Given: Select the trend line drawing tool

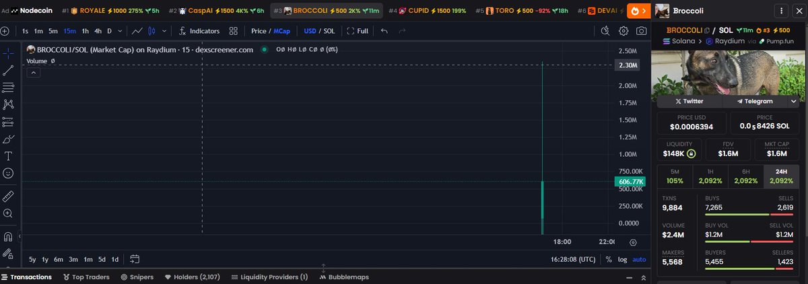Looking at the screenshot, I should (x=8, y=70).
